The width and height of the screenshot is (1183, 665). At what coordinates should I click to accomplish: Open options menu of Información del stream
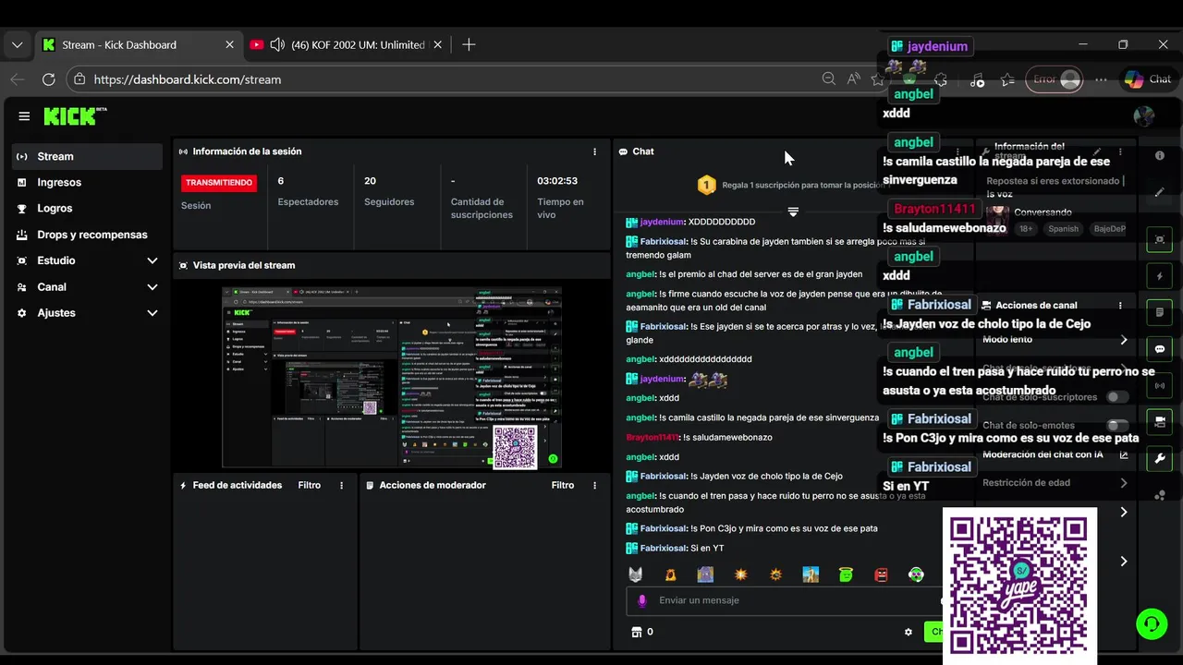click(x=1120, y=151)
